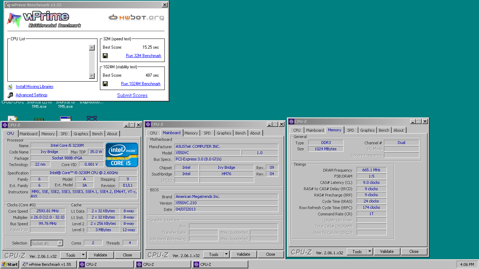Click Validate in Mainboard window
Viewport: 479px width, 269px height.
[243, 254]
